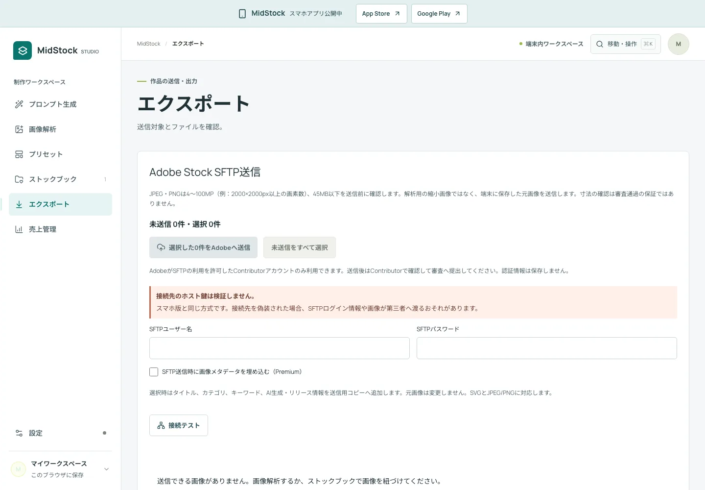
Task: Click the sliders icon beside 設定
Action: (19, 433)
